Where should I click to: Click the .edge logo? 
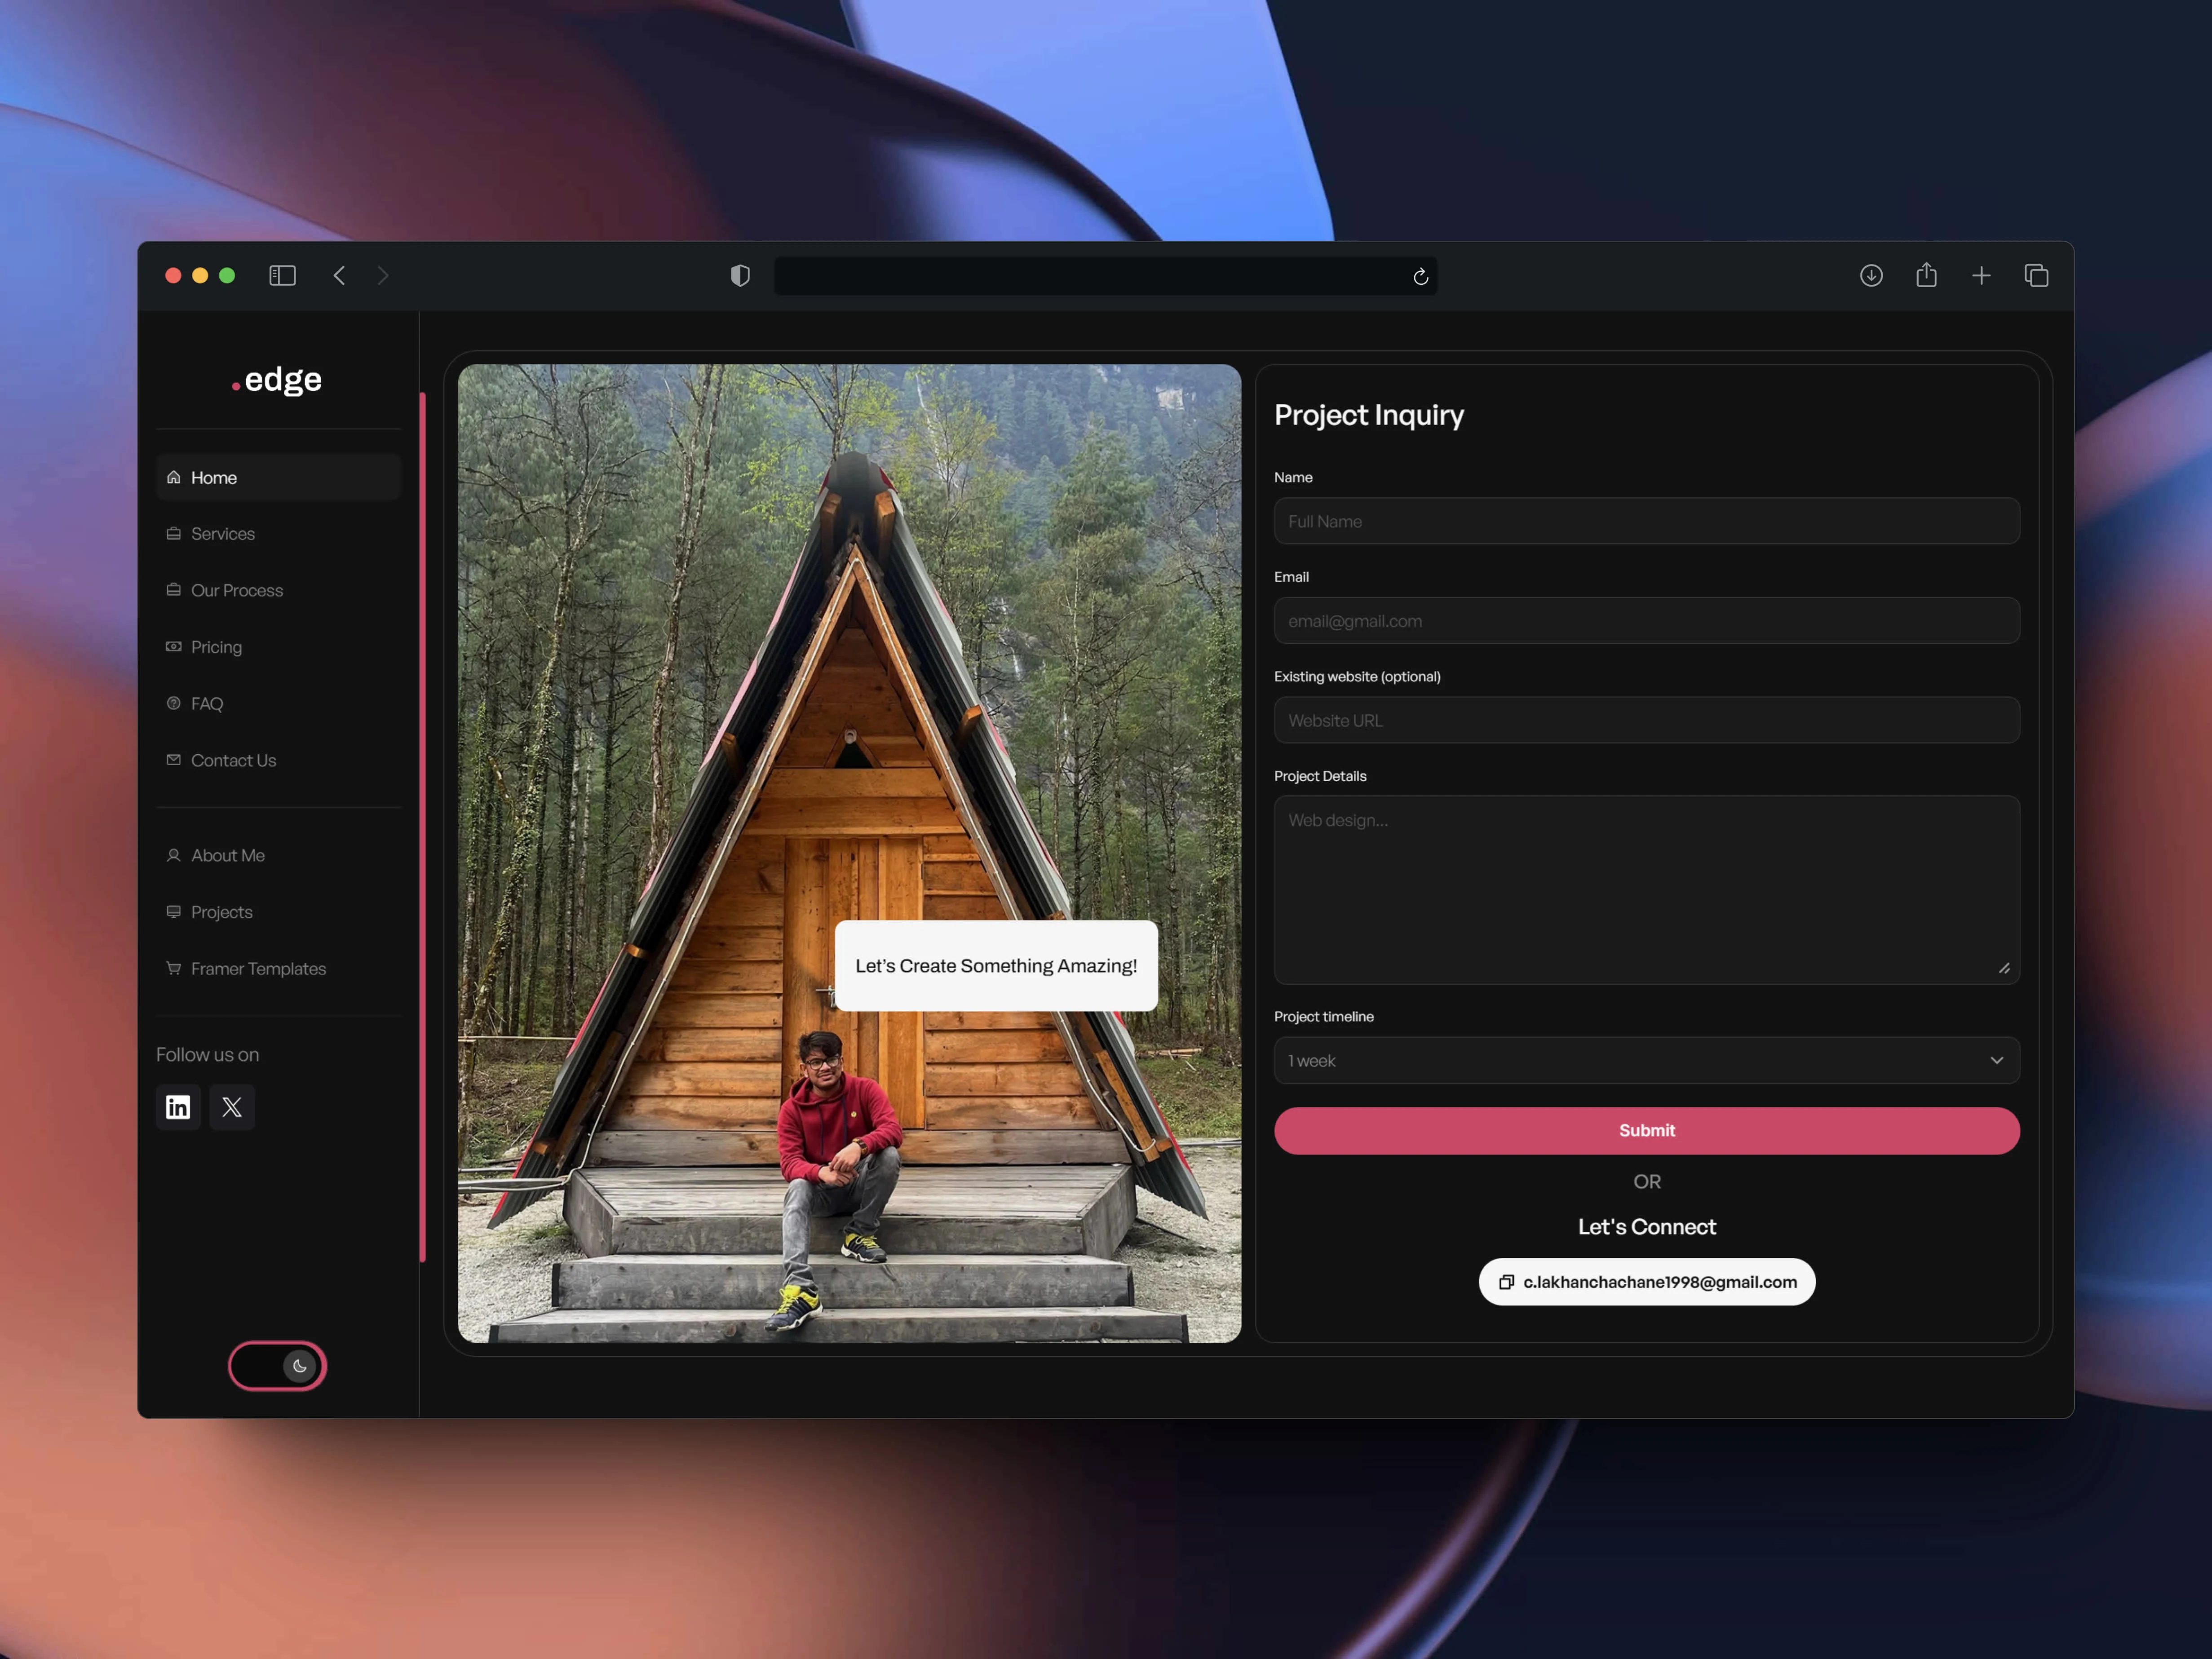[x=277, y=380]
